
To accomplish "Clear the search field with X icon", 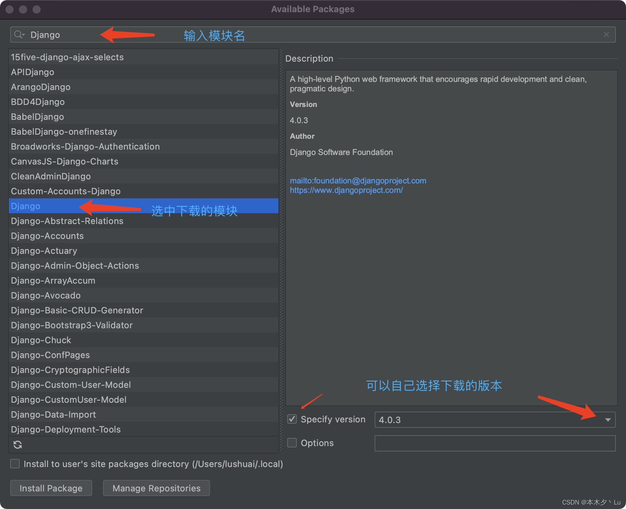I will pyautogui.click(x=606, y=35).
